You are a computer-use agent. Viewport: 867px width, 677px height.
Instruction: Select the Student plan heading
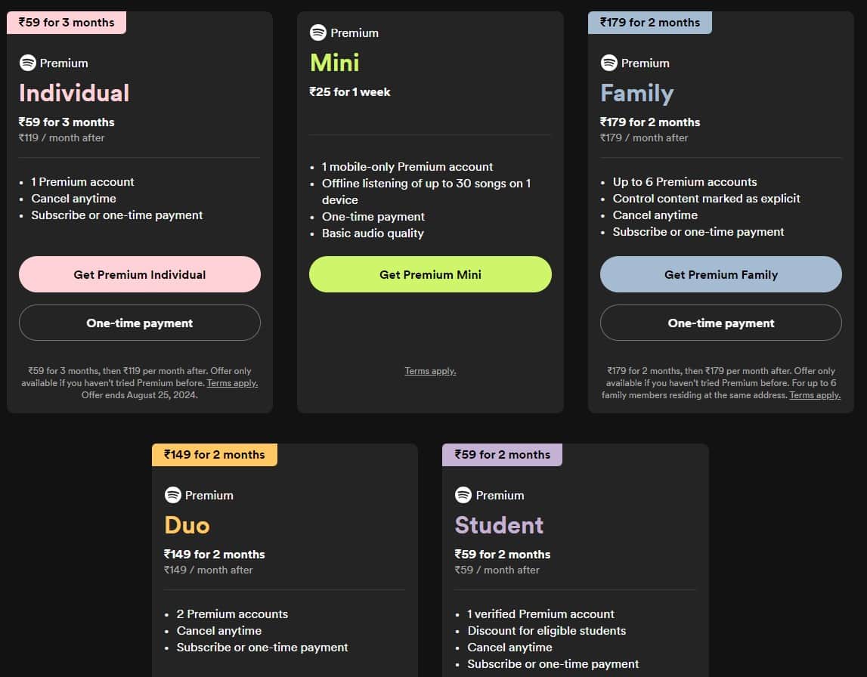(x=499, y=525)
